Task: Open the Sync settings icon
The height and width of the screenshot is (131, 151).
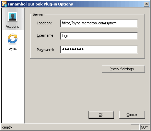Action: pyautogui.click(x=13, y=39)
